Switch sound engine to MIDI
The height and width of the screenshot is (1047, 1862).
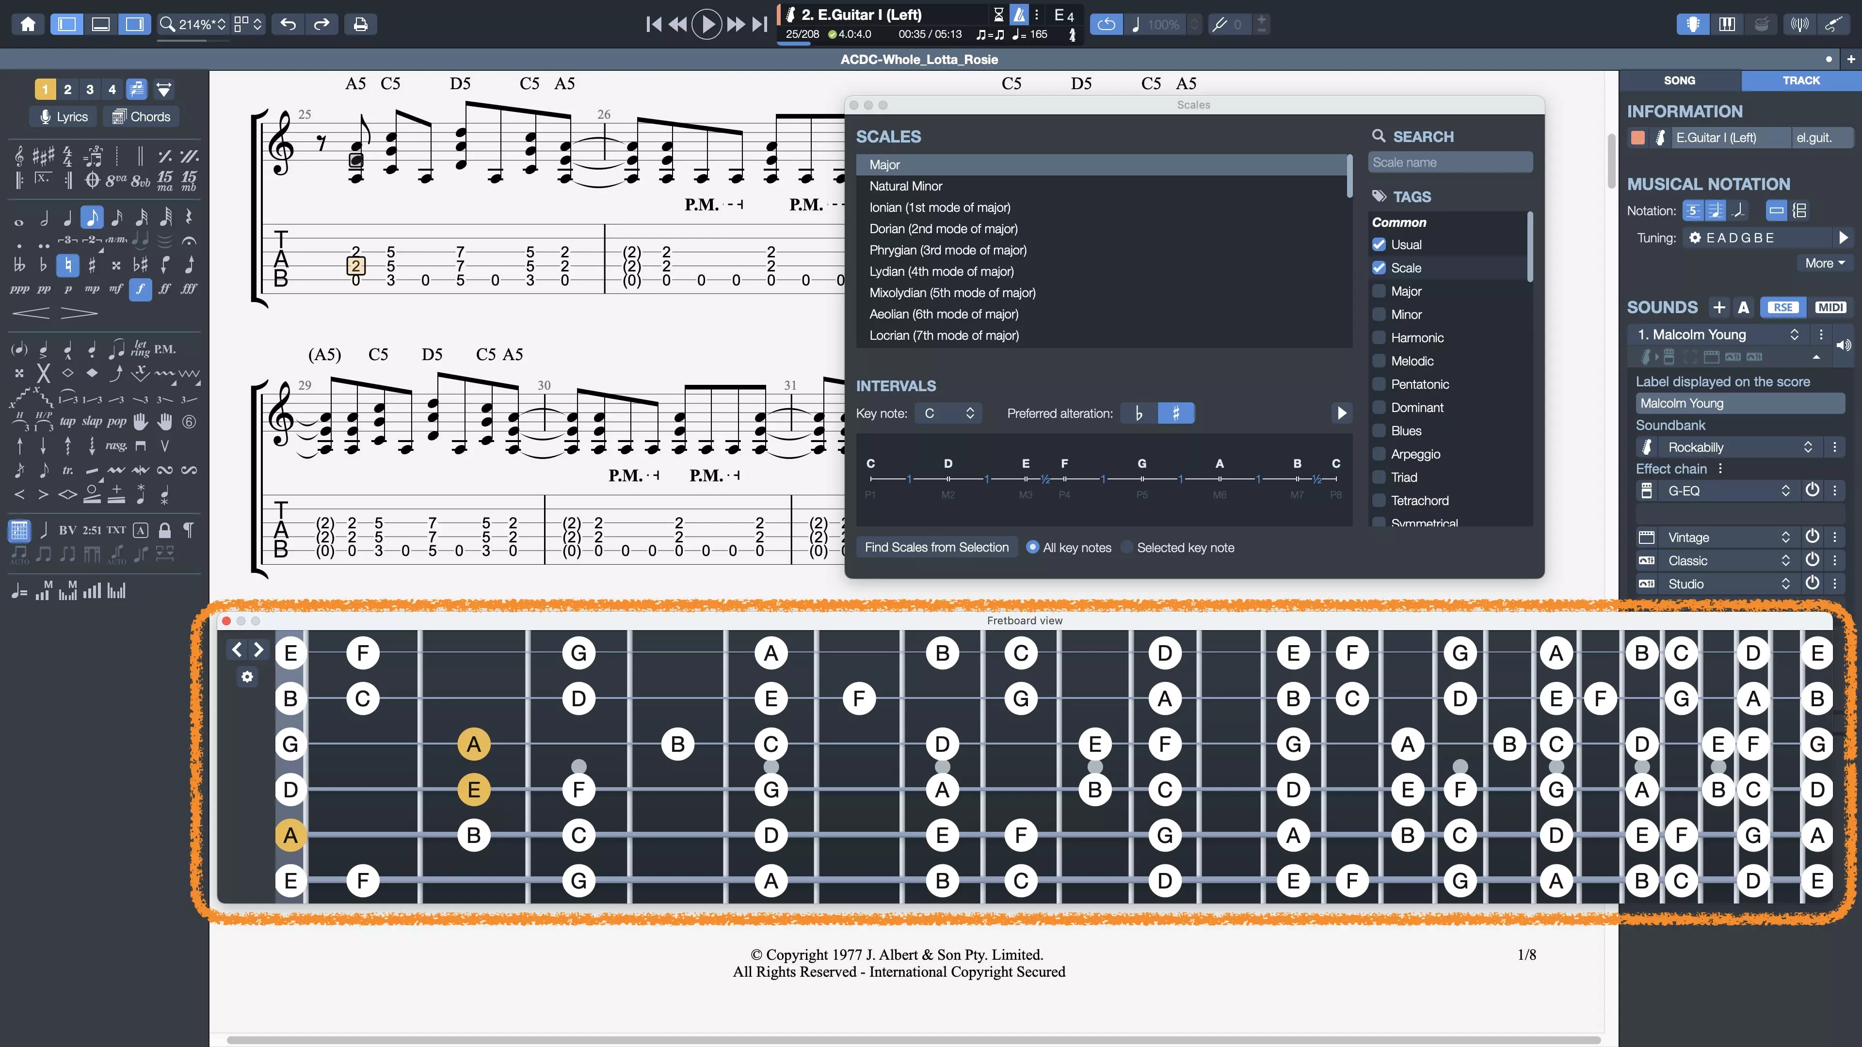coord(1830,308)
